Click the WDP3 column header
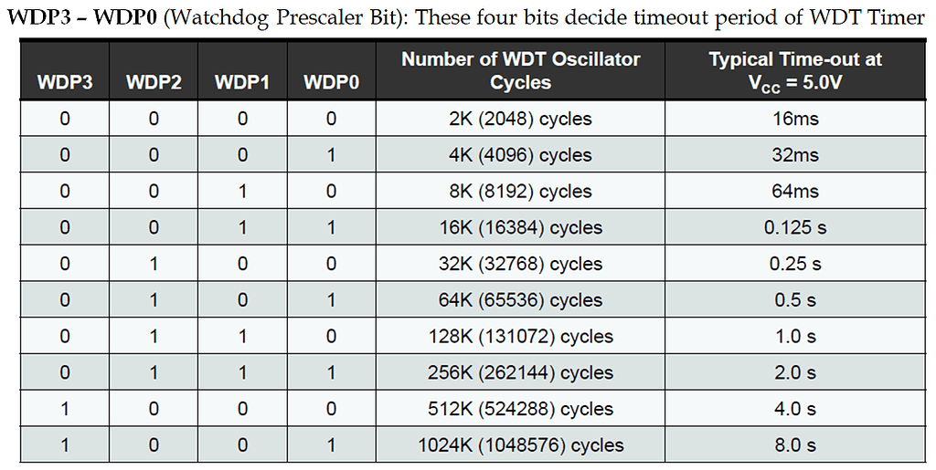This screenshot has width=936, height=470. 64,83
